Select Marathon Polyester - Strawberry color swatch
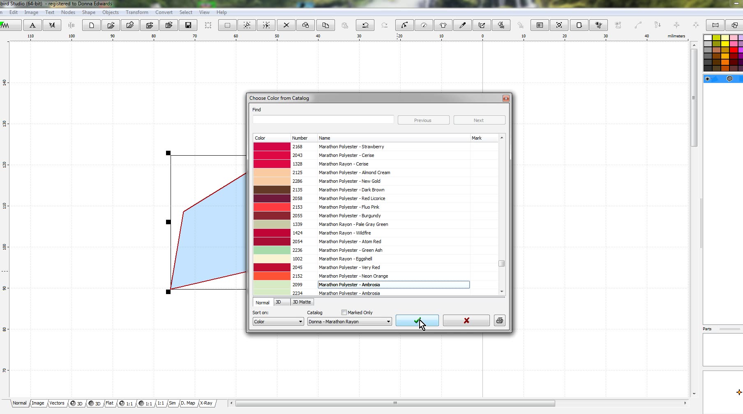 [x=271, y=147]
